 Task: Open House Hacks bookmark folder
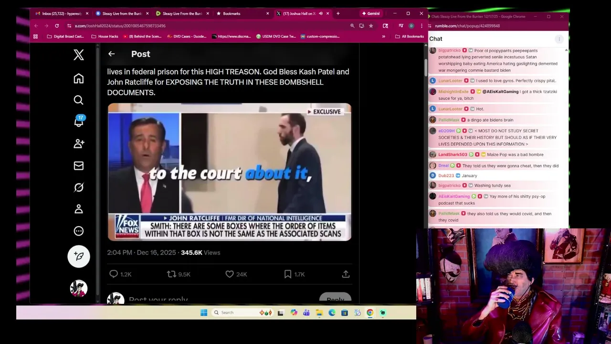click(104, 36)
